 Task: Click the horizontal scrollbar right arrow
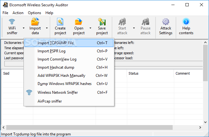coord(200,127)
